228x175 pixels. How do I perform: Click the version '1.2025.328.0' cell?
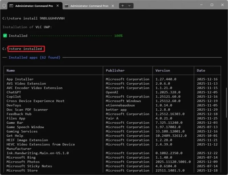[168, 92]
